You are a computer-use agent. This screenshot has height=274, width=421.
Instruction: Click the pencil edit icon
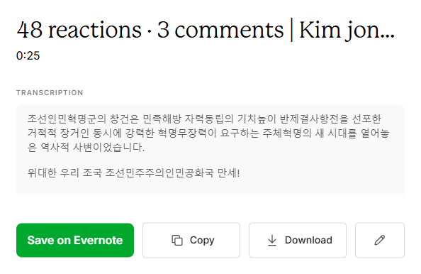coord(380,240)
